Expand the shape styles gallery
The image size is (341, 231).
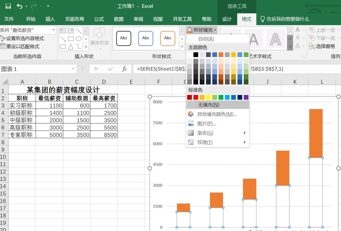click(x=182, y=47)
